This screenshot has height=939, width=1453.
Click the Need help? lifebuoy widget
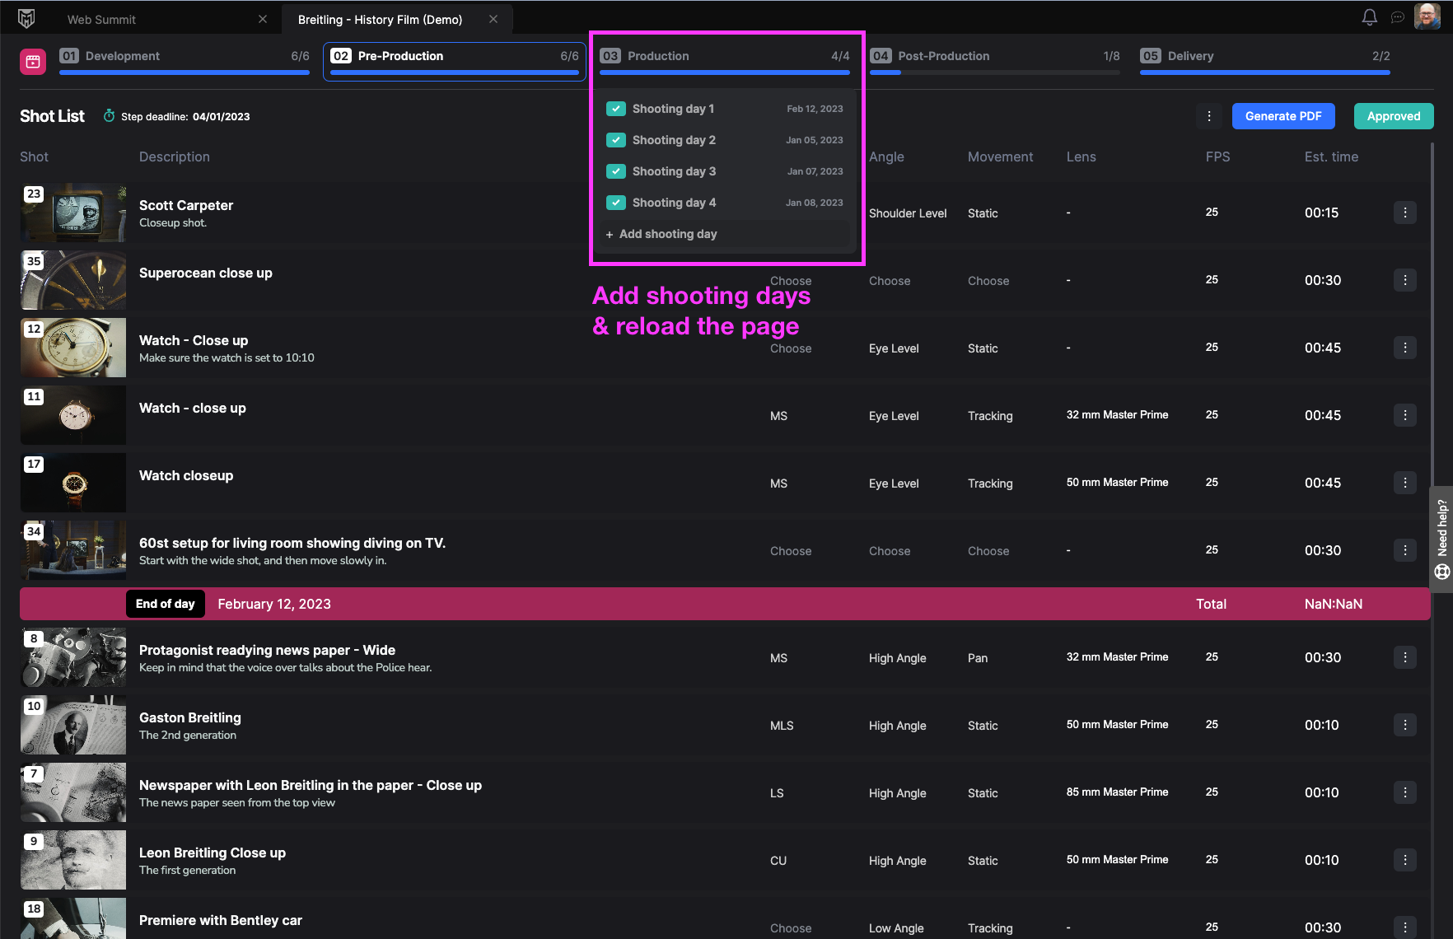pyautogui.click(x=1441, y=539)
